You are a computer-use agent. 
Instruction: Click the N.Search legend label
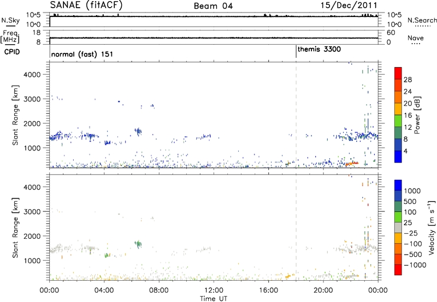click(x=422, y=20)
